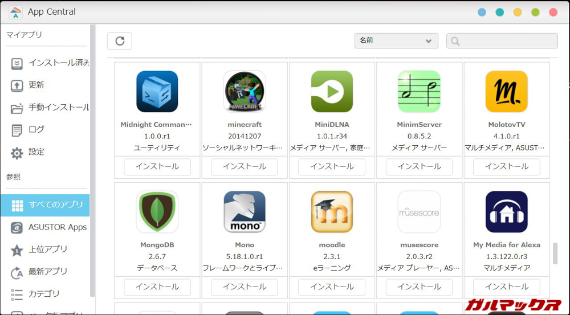Install MolotovTV with its インストール button

pos(506,167)
